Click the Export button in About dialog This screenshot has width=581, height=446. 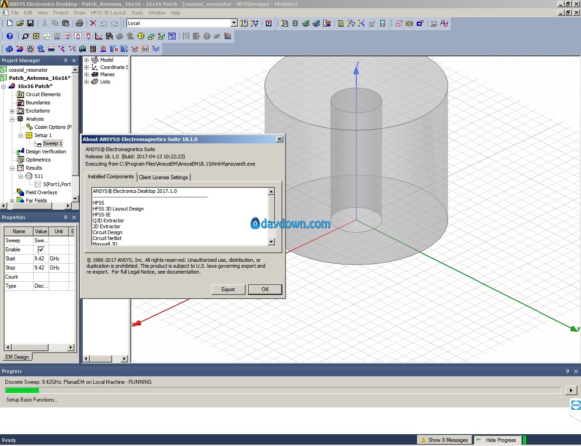(x=228, y=289)
